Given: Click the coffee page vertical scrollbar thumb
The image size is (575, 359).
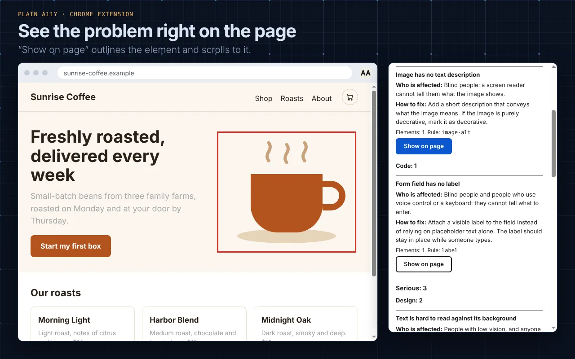Looking at the screenshot, I should (374, 184).
